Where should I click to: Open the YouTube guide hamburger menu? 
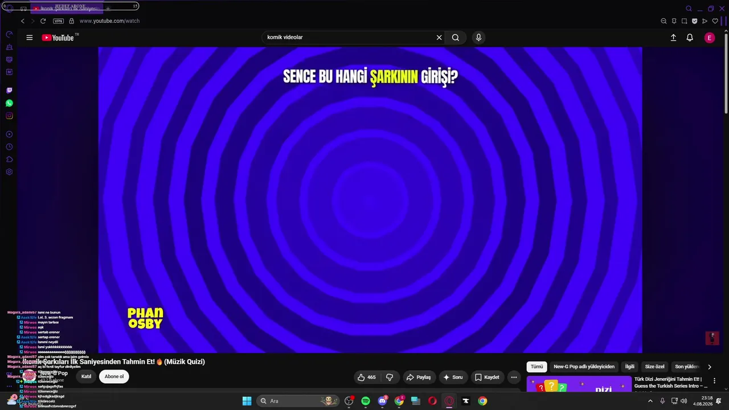(29, 38)
